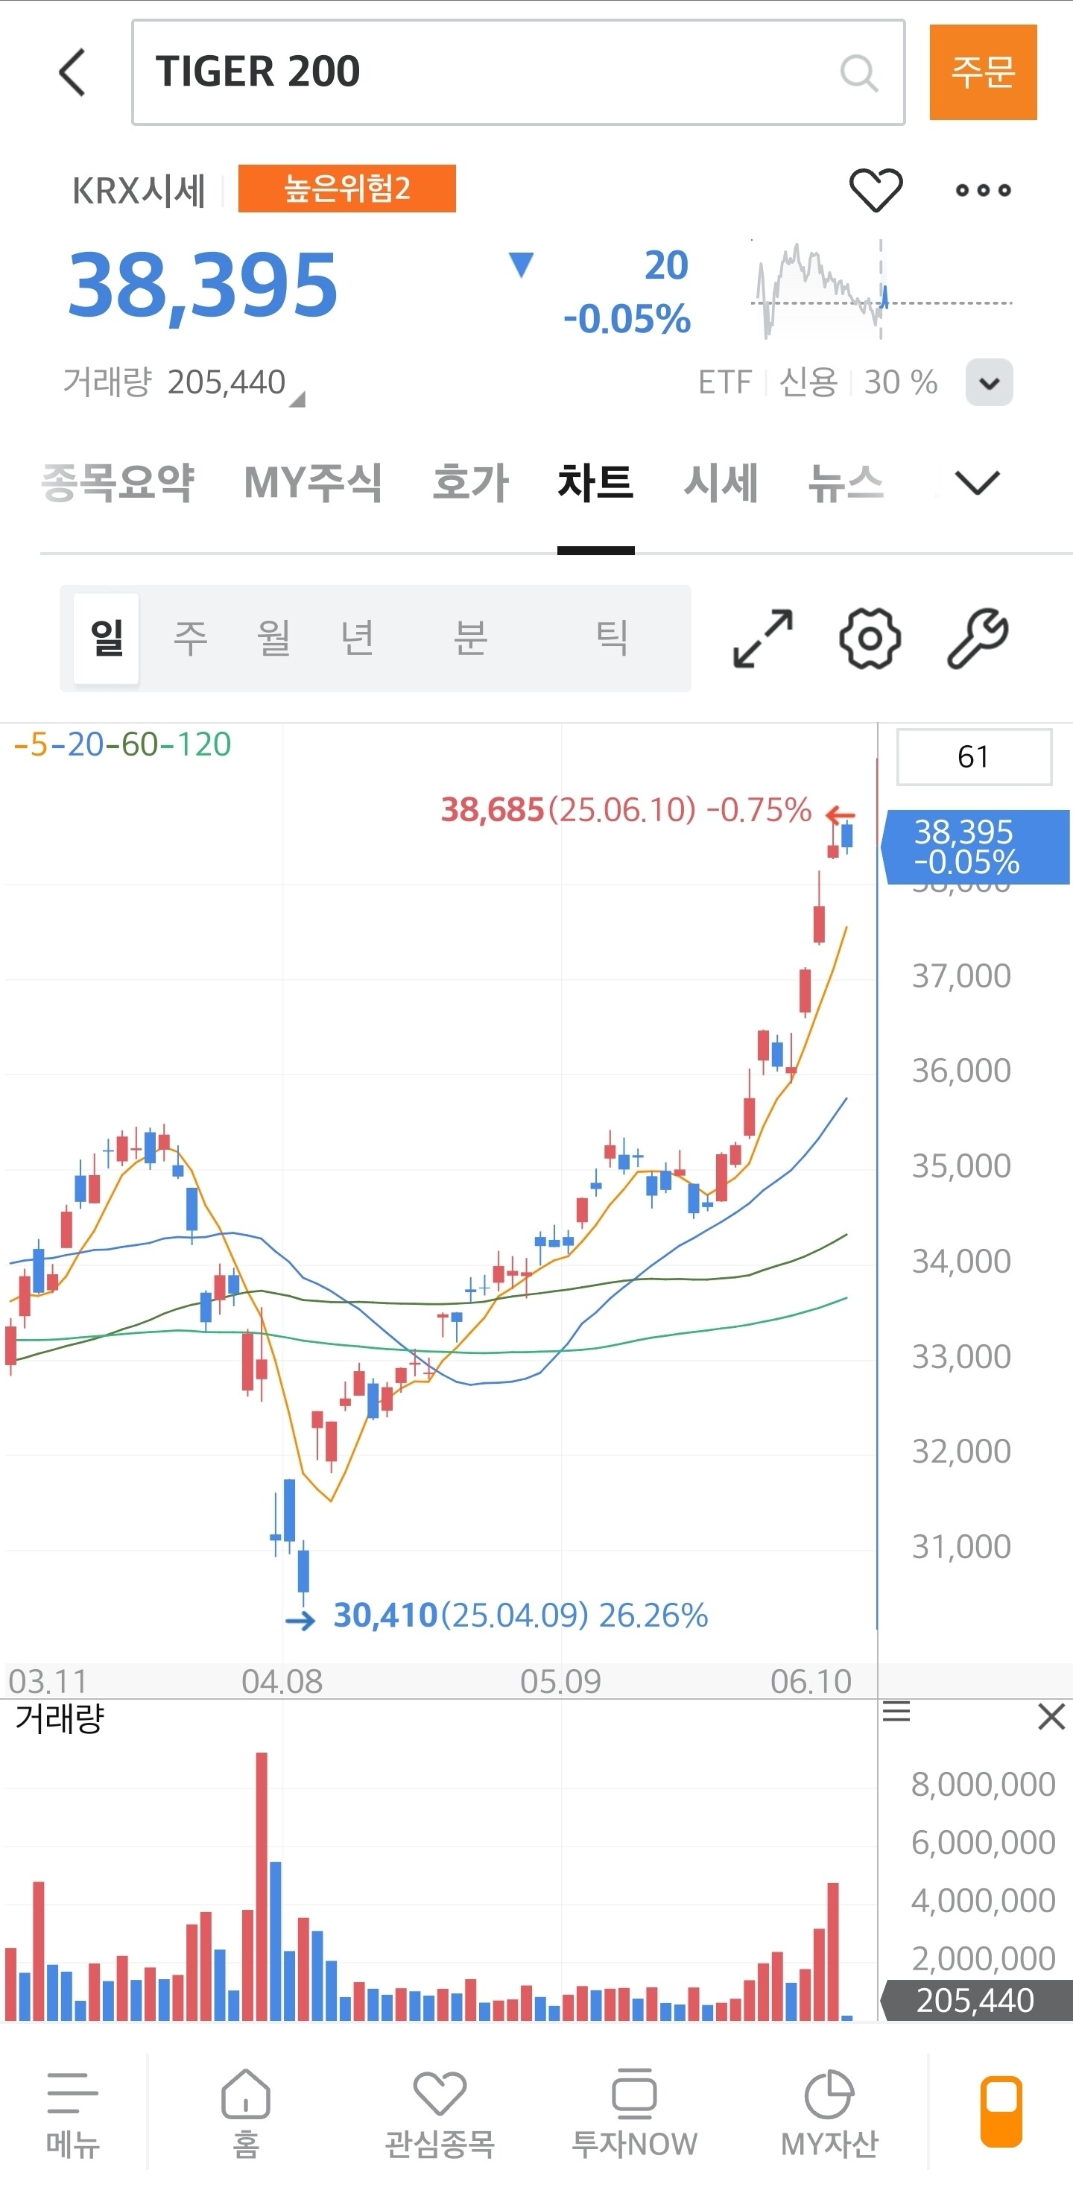Switch to the 호가 tab
The image size is (1073, 2199).
470,483
